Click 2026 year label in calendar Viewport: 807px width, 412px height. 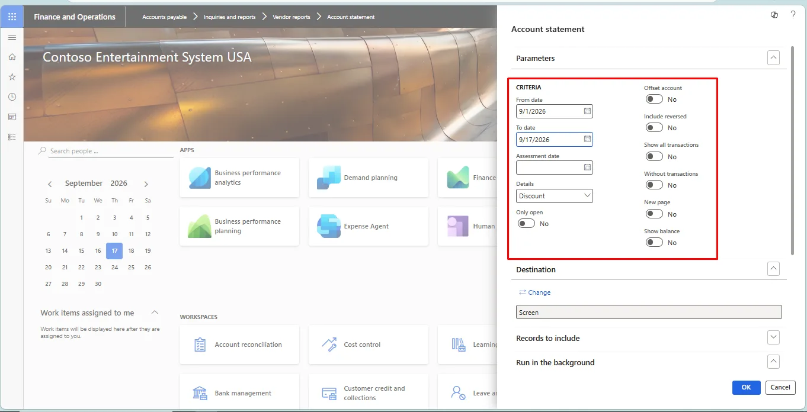click(119, 184)
